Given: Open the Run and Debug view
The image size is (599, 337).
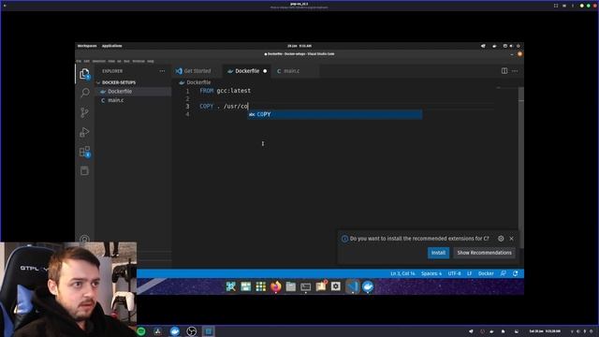Looking at the screenshot, I should [x=84, y=132].
